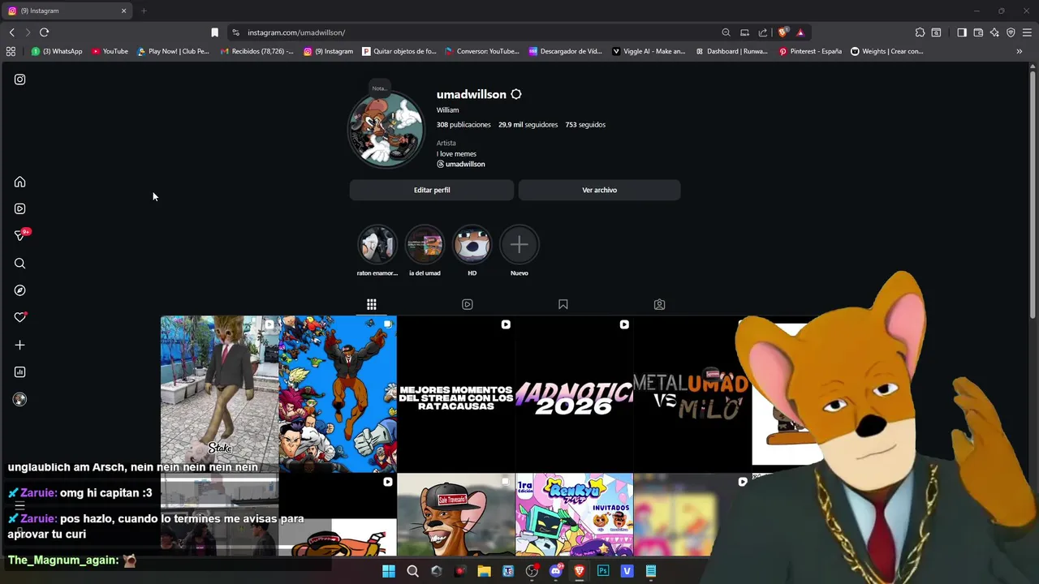This screenshot has height=584, width=1039.
Task: Select the Saved bookmark tab
Action: point(563,304)
